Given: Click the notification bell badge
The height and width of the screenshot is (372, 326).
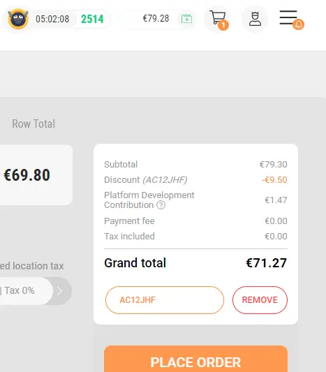Looking at the screenshot, I should click(299, 24).
